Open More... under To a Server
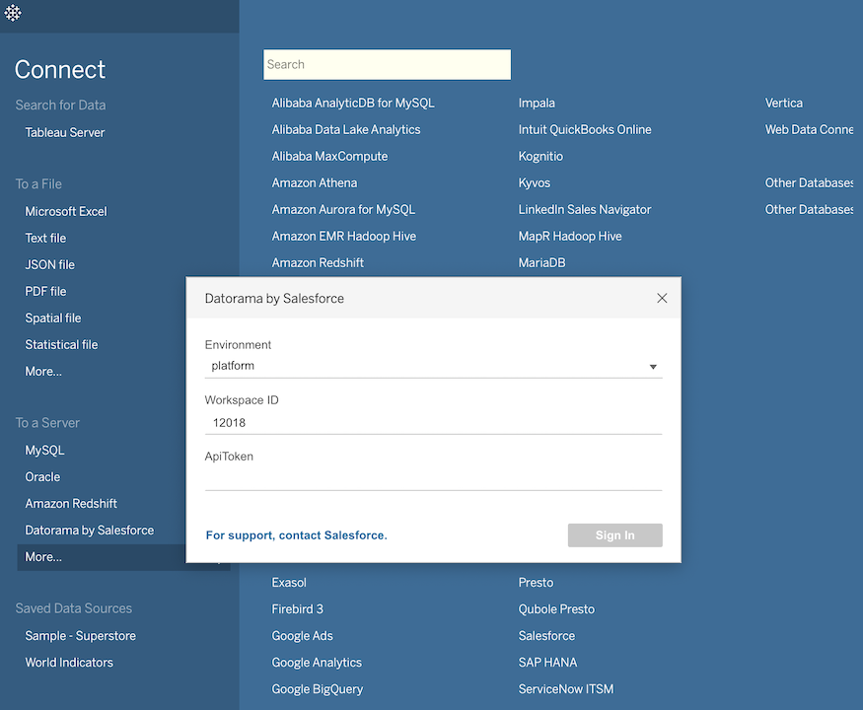This screenshot has width=863, height=710. tap(43, 557)
